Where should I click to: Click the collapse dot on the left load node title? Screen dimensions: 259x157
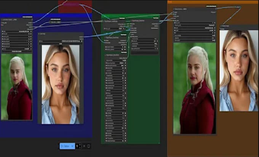point(2,19)
